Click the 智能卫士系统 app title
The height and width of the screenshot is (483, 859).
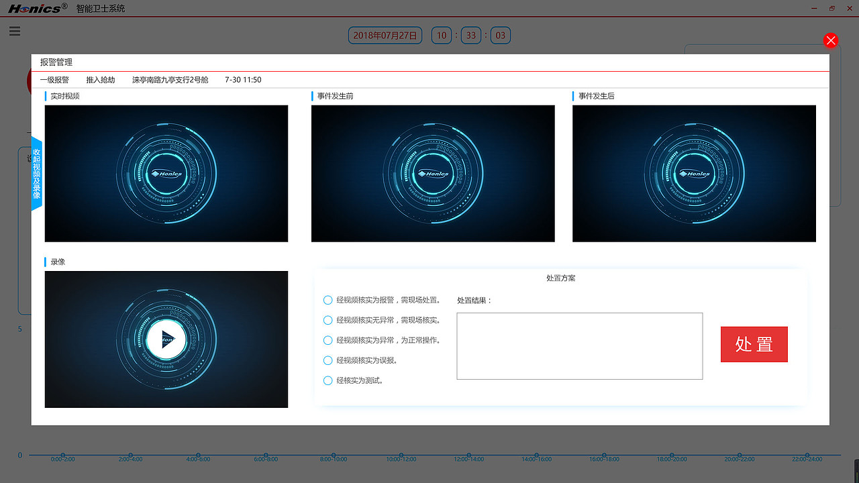click(x=101, y=9)
